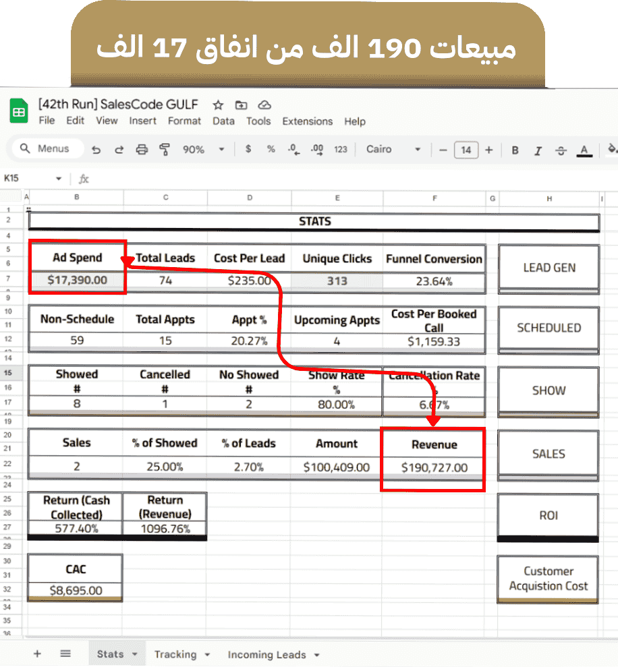Open the Cairo font dropdown
This screenshot has height=667, width=618.
[393, 150]
